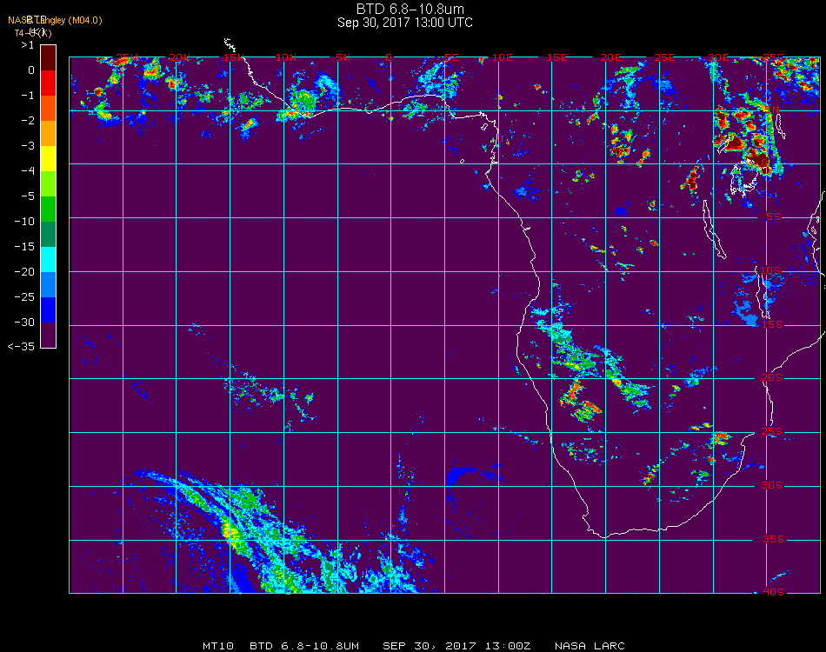Click the '20S' latitude label
Screen dimensions: 826x652
(x=772, y=377)
